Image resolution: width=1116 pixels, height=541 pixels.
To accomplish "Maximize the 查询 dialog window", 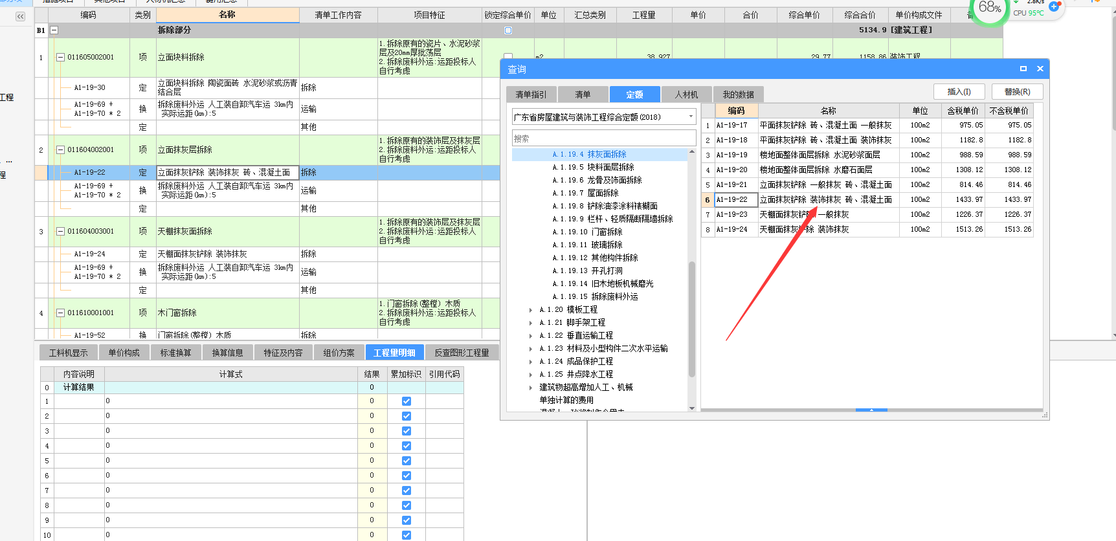I will click(x=1023, y=69).
